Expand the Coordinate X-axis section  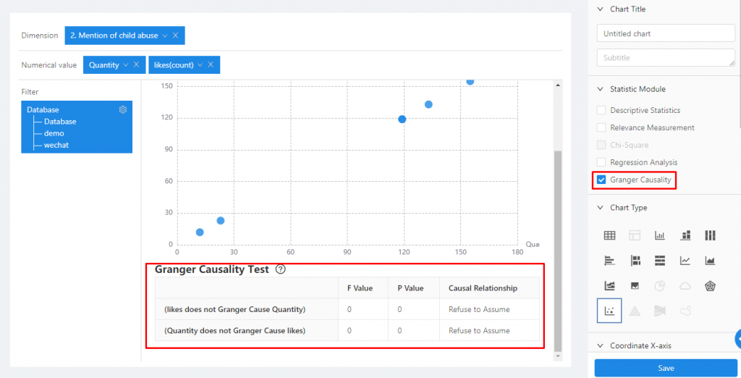click(599, 345)
